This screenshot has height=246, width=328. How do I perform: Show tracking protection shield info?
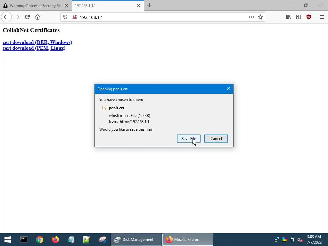[x=65, y=17]
